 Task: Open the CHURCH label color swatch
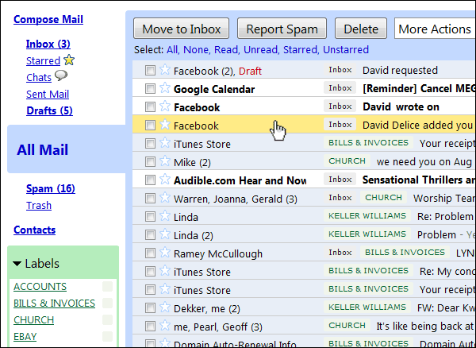[x=107, y=319]
